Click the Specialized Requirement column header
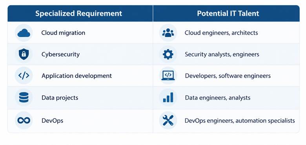 click(x=78, y=13)
